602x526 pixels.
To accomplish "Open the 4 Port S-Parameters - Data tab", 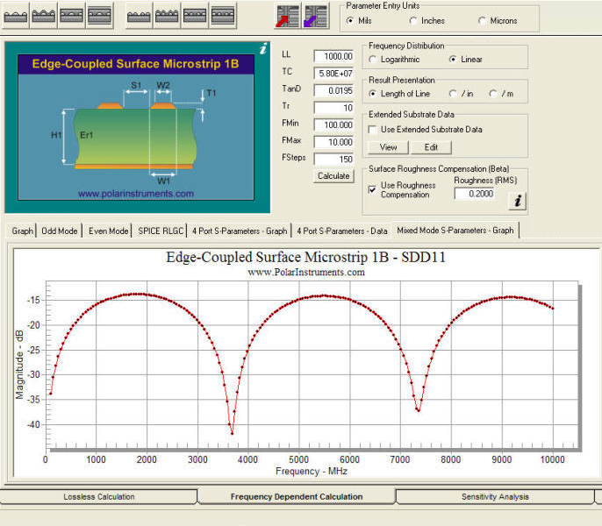I will pyautogui.click(x=341, y=231).
